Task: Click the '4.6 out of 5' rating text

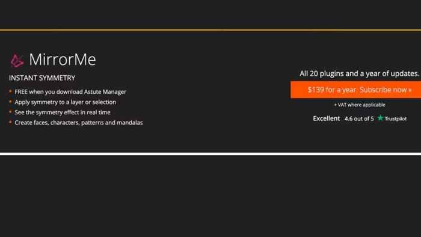Action: (359, 118)
